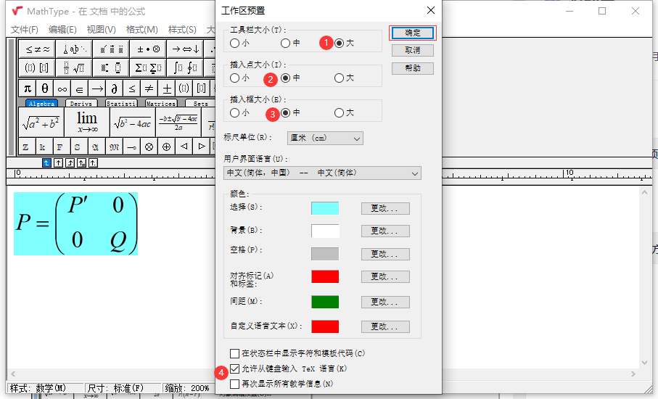Insert the limit x→∞ expression

click(87, 122)
